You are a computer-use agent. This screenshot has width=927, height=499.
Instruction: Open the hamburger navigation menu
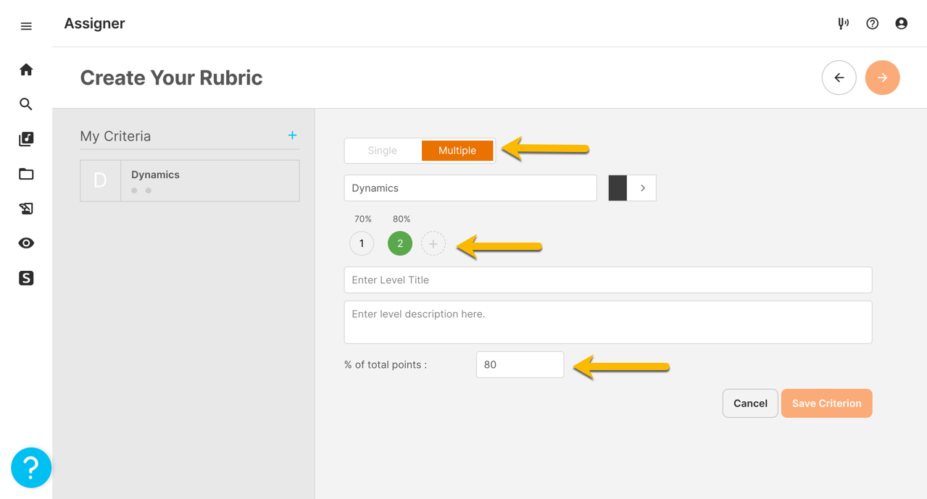coord(26,26)
